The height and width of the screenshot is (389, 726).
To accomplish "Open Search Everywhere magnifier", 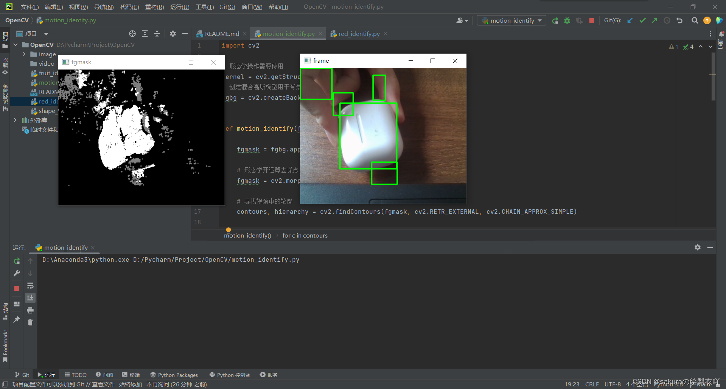I will coord(695,20).
